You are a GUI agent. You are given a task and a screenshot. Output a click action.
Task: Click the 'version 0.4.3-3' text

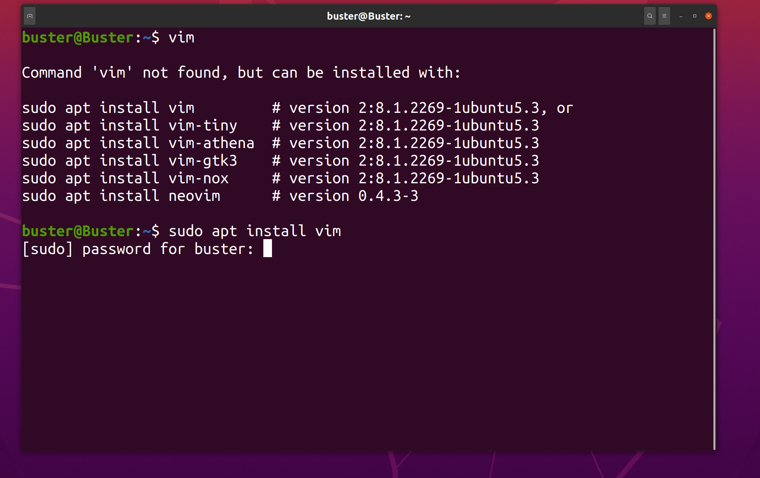click(353, 196)
